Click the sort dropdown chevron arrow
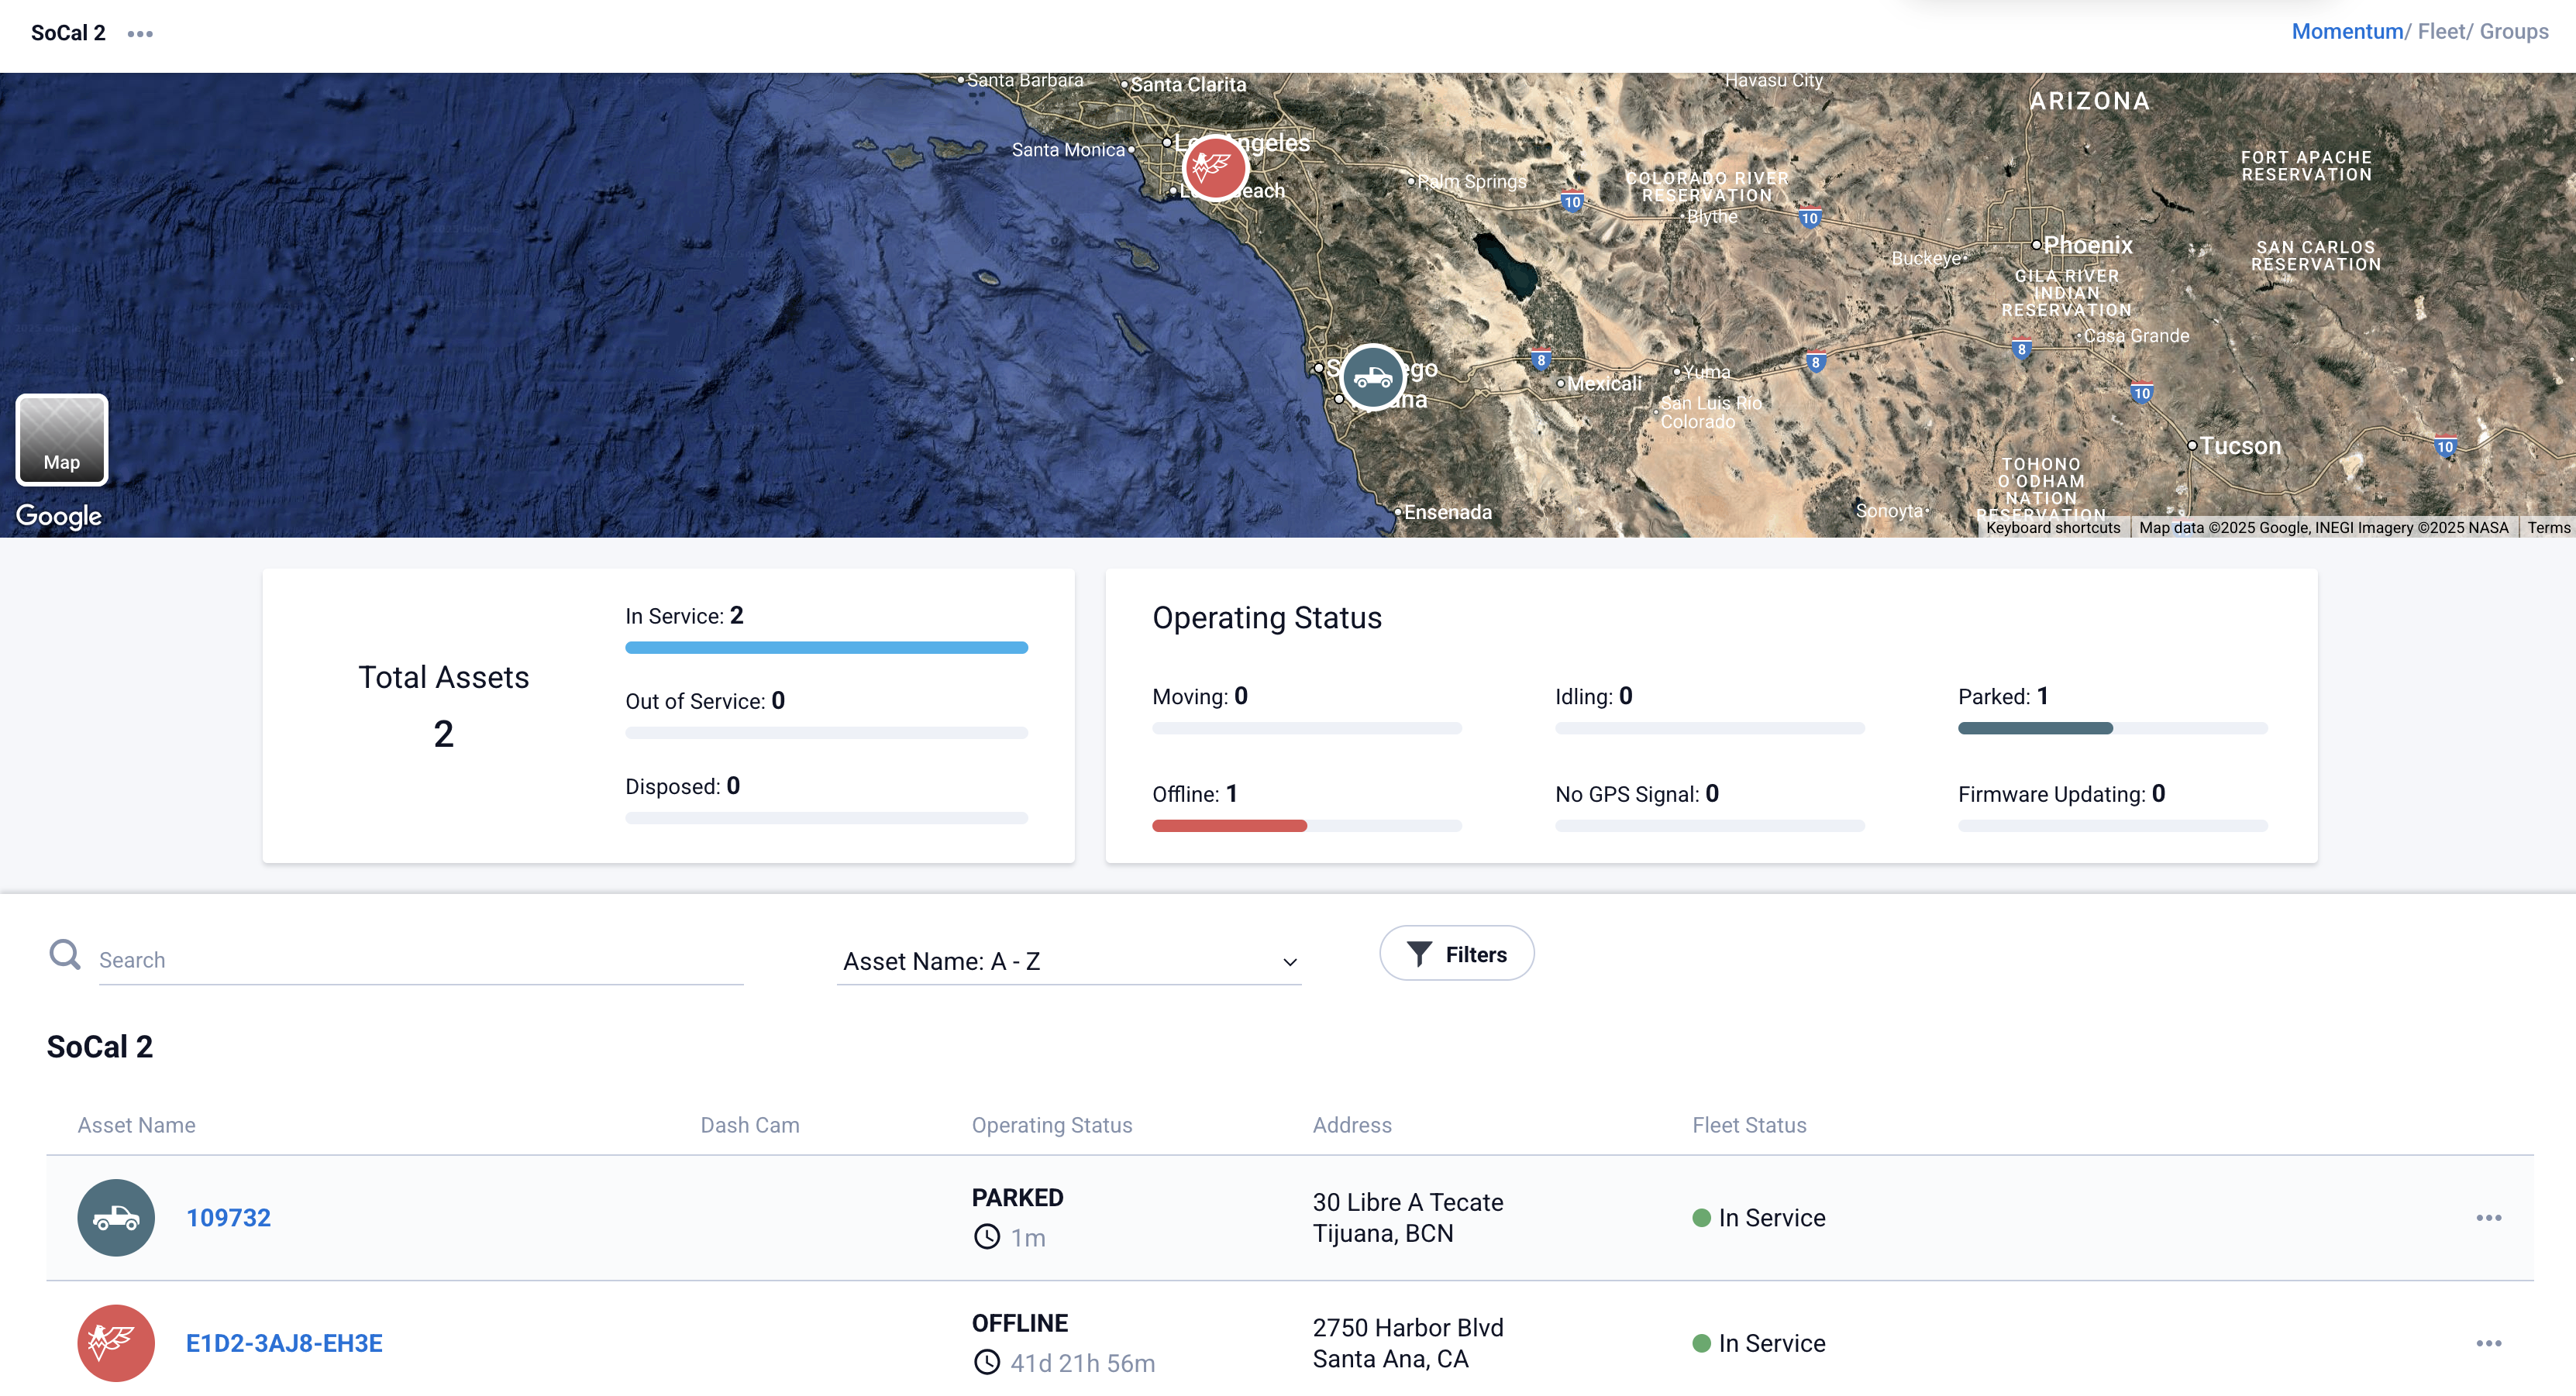Screen dimensions: 2576x1396 (x=1290, y=962)
